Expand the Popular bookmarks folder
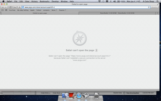 coord(63,10)
